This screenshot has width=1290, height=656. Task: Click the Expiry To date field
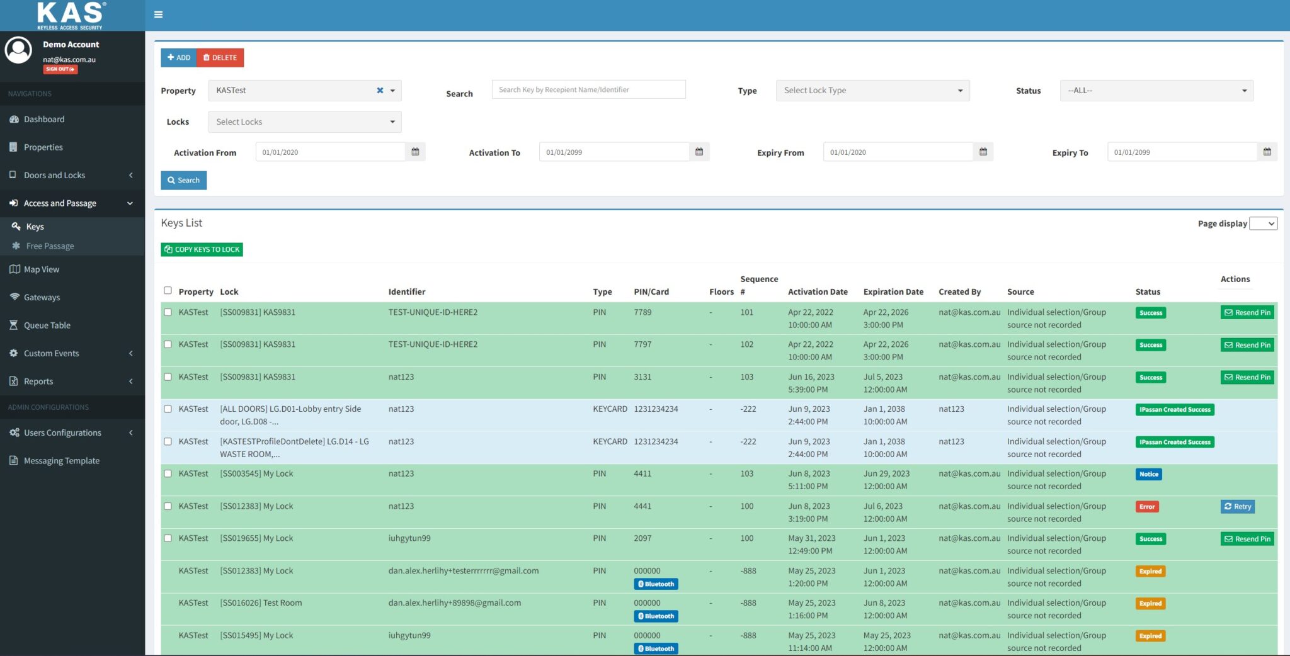coord(1182,152)
